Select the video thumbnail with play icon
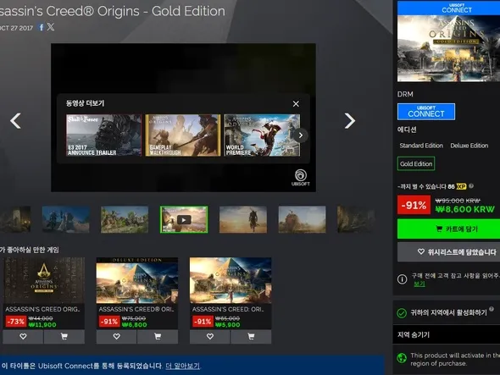The width and height of the screenshot is (500, 375). 184,219
